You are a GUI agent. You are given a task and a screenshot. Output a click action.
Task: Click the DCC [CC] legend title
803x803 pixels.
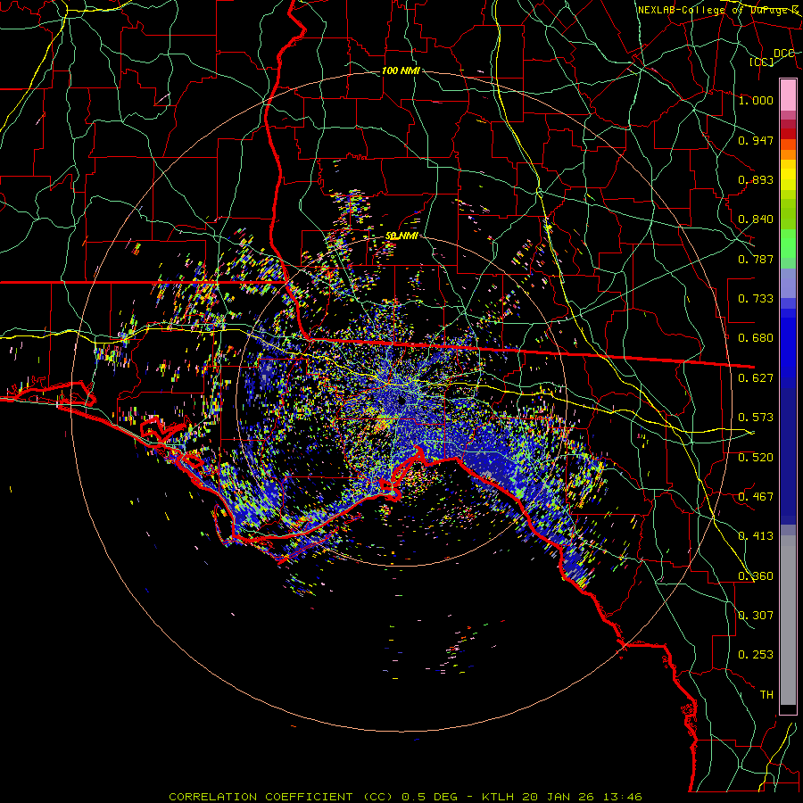tap(771, 57)
